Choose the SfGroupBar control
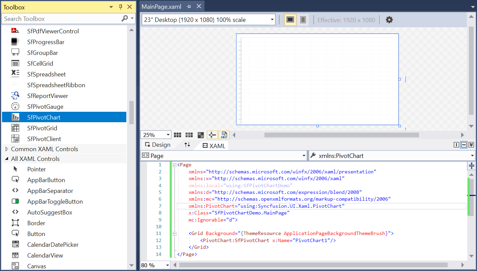477x271 pixels. pyautogui.click(x=64, y=53)
